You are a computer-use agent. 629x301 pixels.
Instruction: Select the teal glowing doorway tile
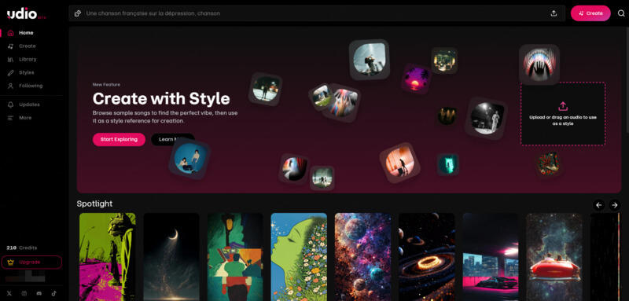point(448,164)
